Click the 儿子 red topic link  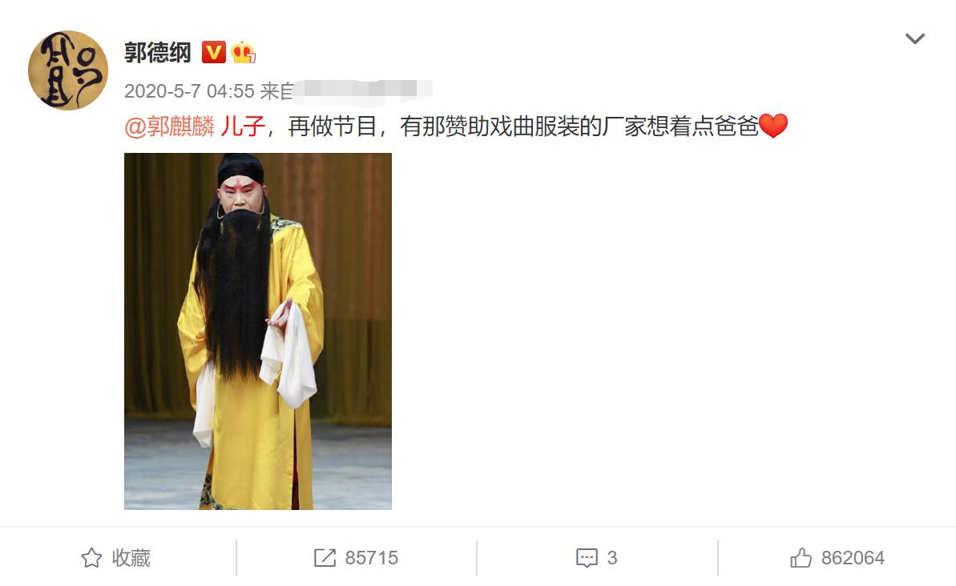[x=242, y=126]
